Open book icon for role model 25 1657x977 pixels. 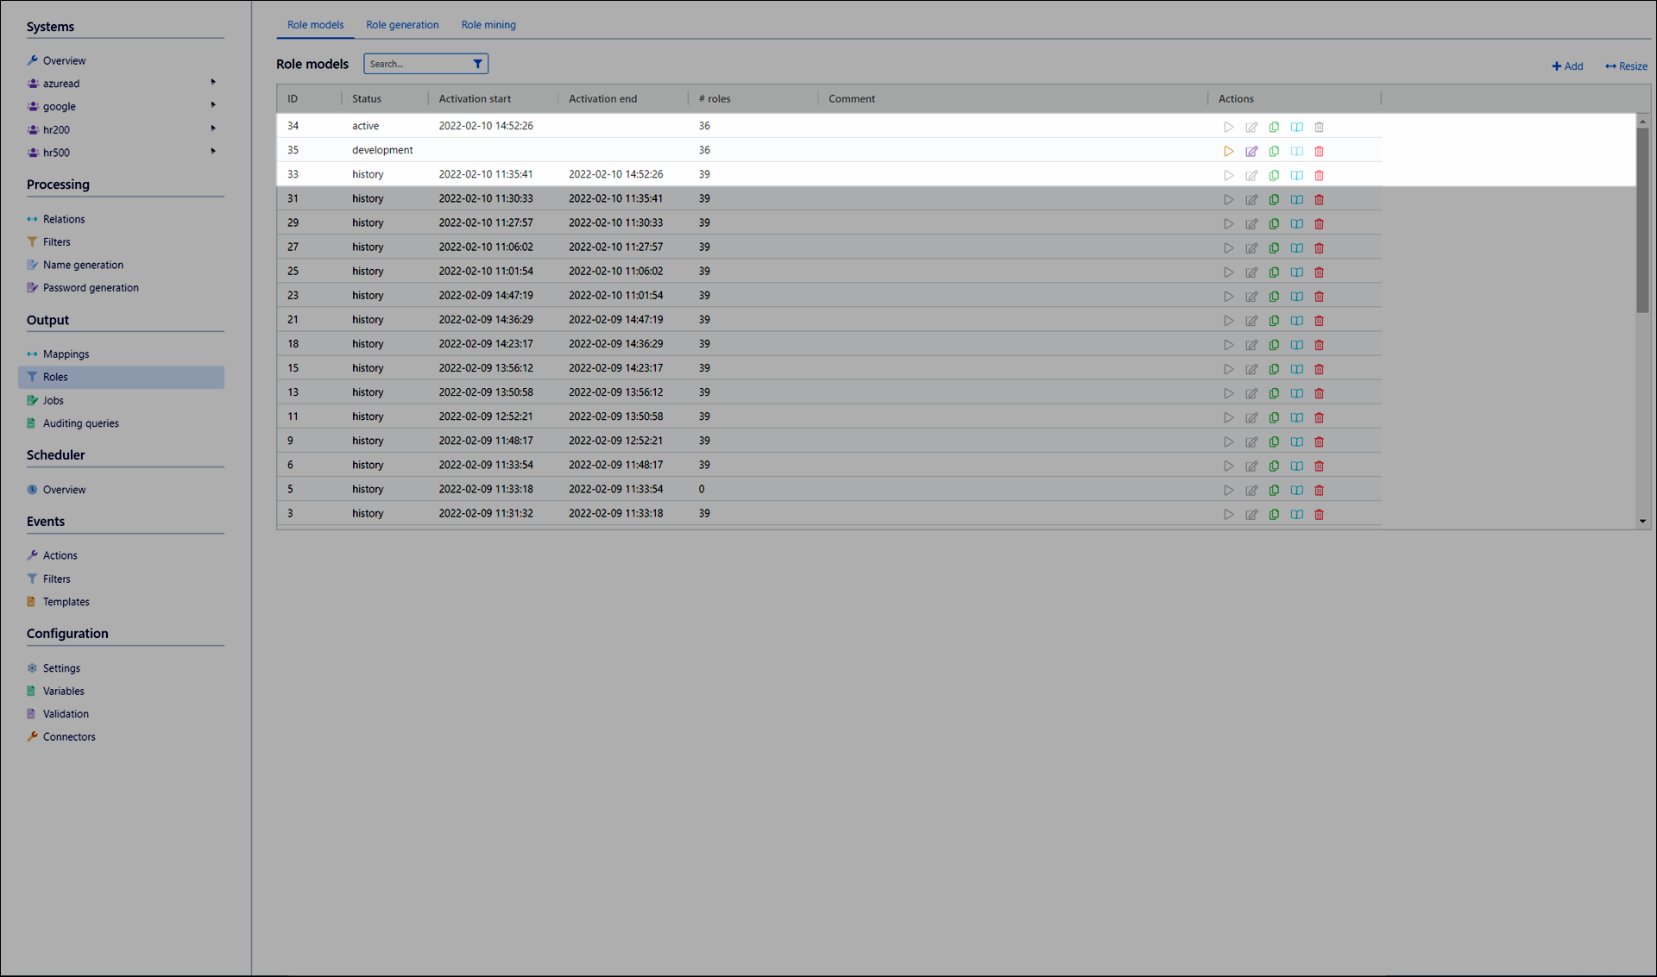[x=1296, y=272]
